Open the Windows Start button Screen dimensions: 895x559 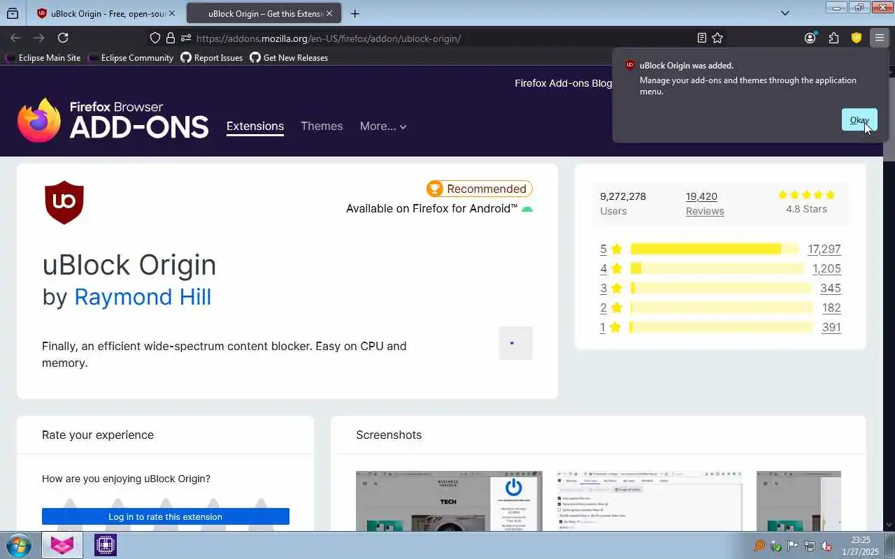tap(18, 545)
